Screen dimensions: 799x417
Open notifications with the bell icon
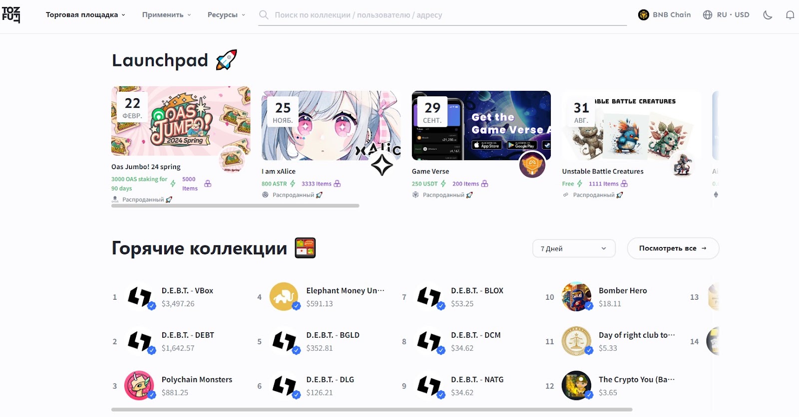[790, 15]
